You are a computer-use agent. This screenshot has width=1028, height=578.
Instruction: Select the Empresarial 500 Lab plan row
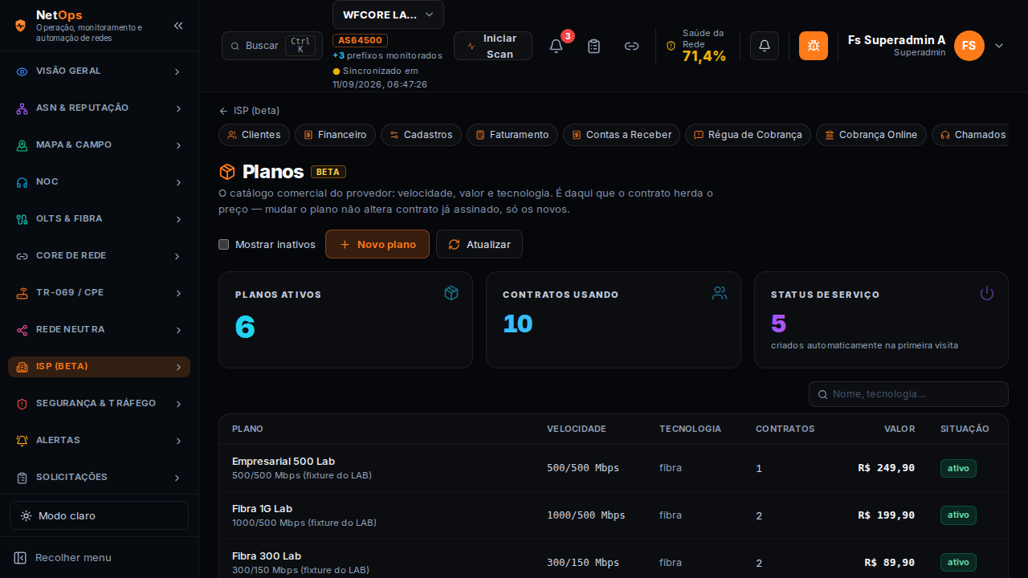[614, 468]
